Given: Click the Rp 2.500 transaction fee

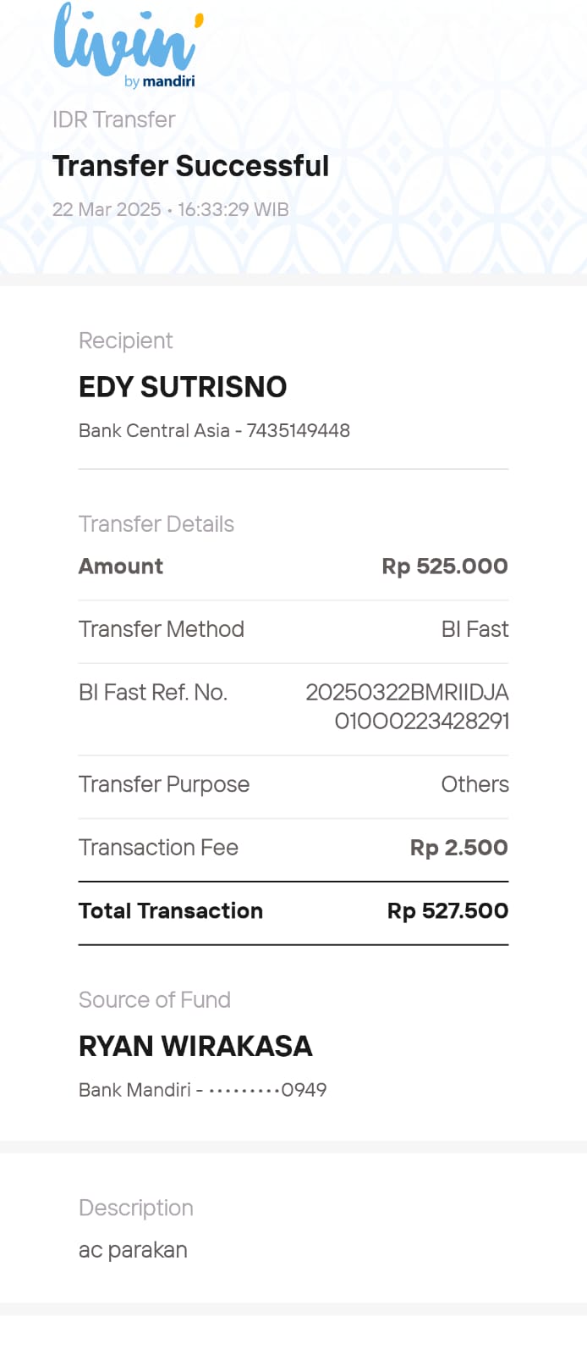Looking at the screenshot, I should (x=459, y=848).
